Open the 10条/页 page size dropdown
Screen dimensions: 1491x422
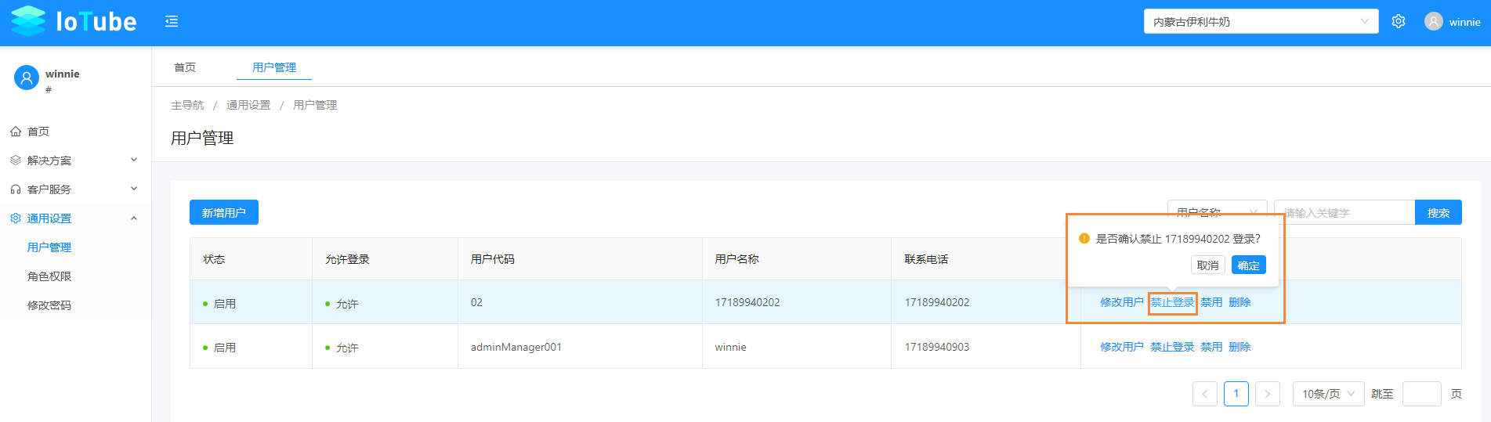pos(1328,394)
